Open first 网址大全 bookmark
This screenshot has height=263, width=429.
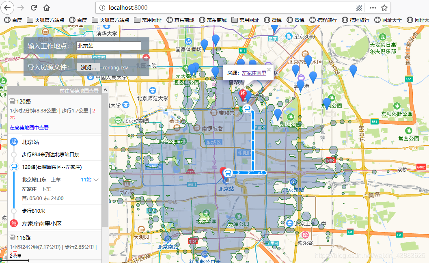[x=388, y=20]
